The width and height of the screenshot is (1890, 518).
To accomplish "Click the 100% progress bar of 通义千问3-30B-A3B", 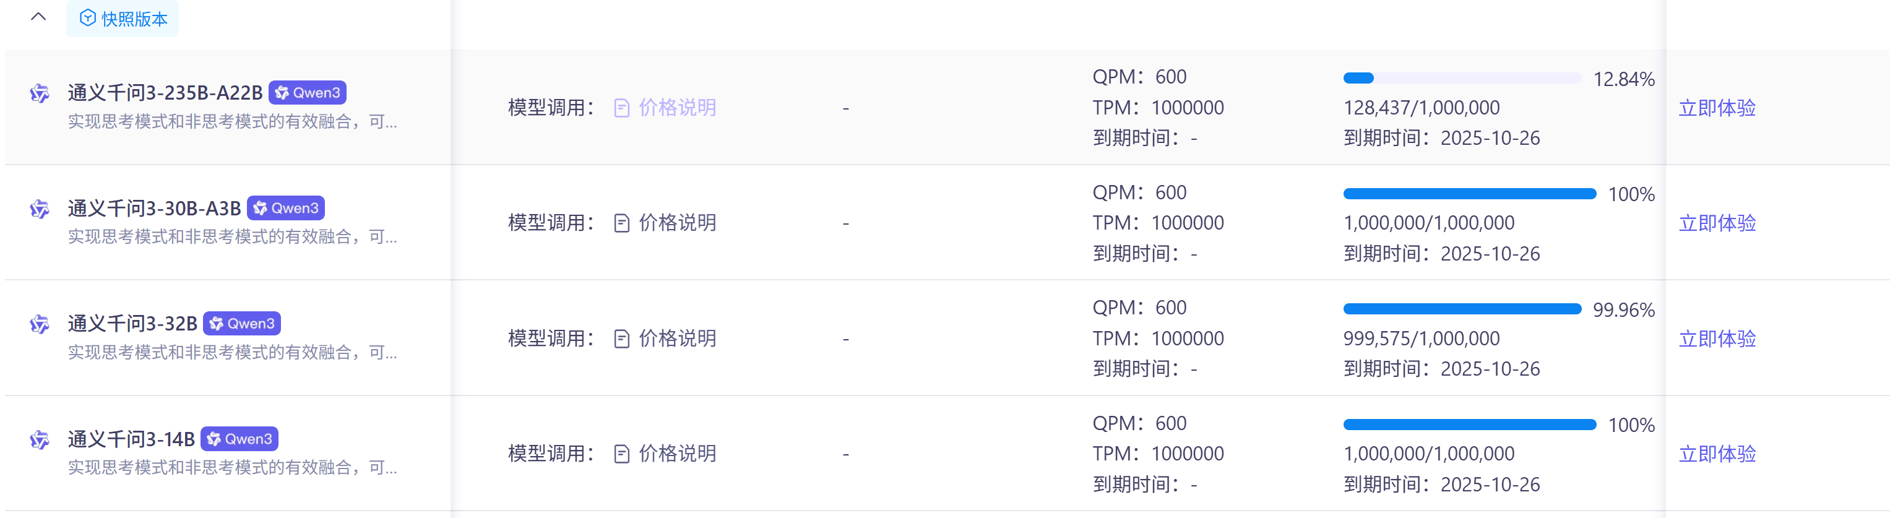I will (x=1470, y=192).
